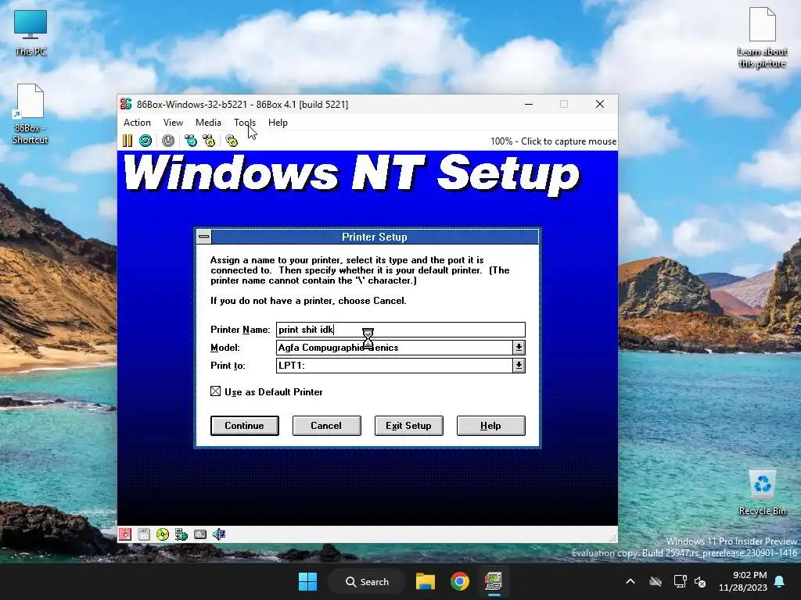Image resolution: width=801 pixels, height=600 pixels.
Task: Open network and volume tray icons
Action: pyautogui.click(x=690, y=581)
